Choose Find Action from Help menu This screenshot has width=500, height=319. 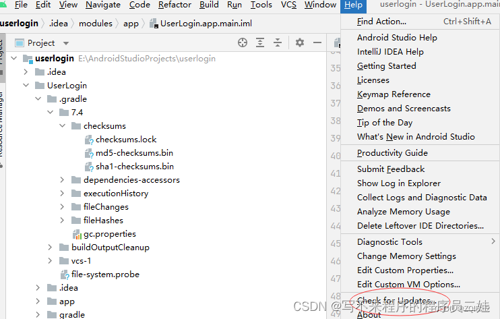click(420, 22)
